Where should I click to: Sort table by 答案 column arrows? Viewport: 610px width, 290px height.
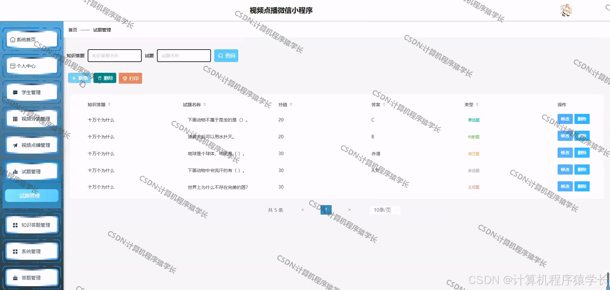[x=384, y=105]
